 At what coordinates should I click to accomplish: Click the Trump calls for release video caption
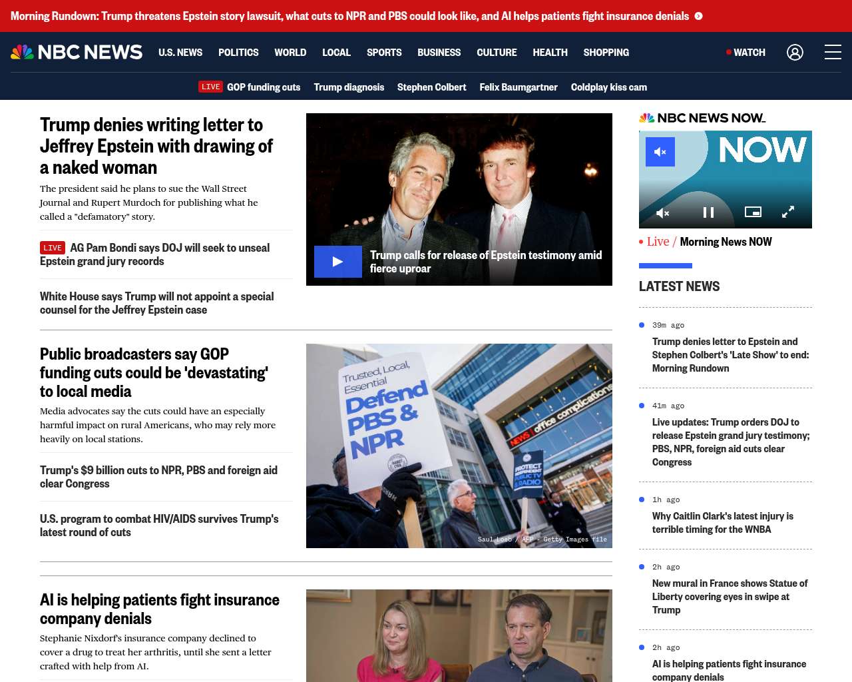[x=486, y=262]
